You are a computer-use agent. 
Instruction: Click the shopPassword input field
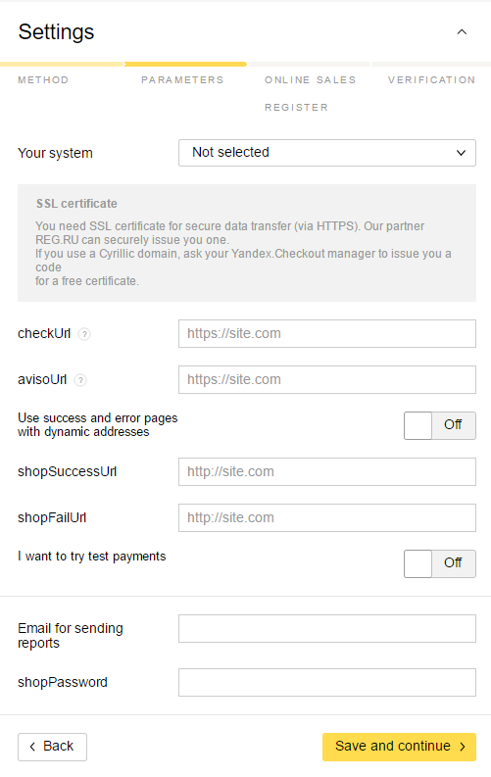click(x=327, y=682)
